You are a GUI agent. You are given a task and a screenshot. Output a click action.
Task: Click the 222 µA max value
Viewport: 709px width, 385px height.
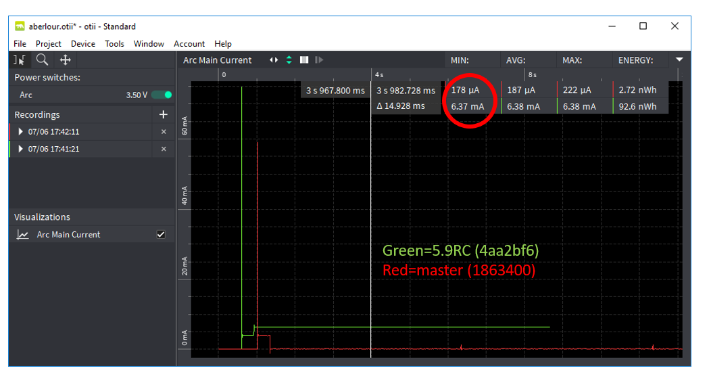click(x=577, y=90)
